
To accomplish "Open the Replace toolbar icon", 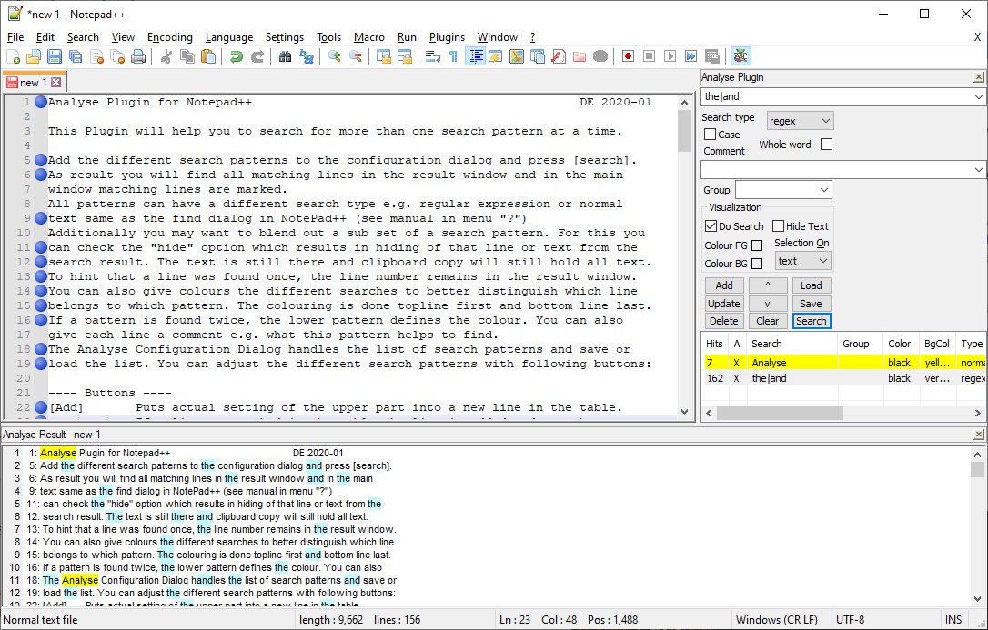I will click(307, 56).
